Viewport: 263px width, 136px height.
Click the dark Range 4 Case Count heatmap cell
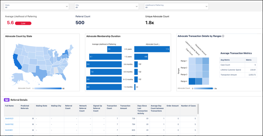(192, 81)
